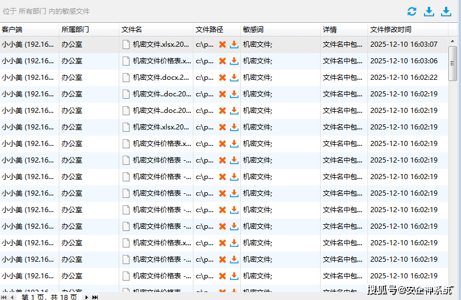Select the time cell 2025-12-10 16:02:22

pyautogui.click(x=404, y=77)
